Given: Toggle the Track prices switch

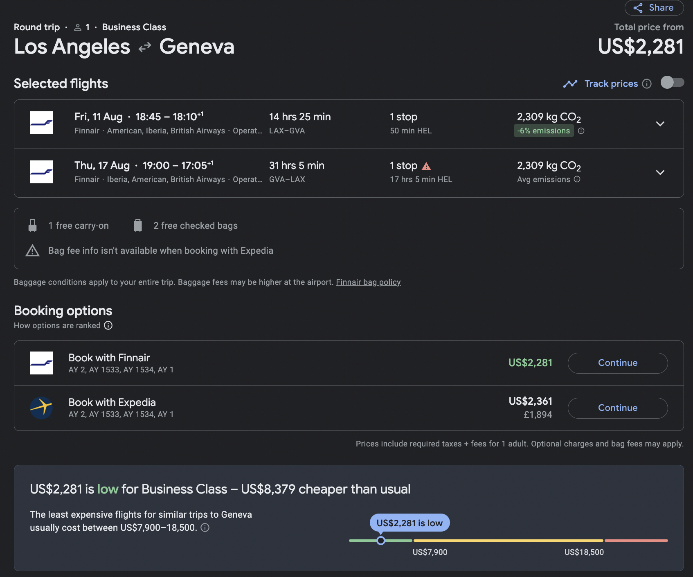Looking at the screenshot, I should point(672,83).
